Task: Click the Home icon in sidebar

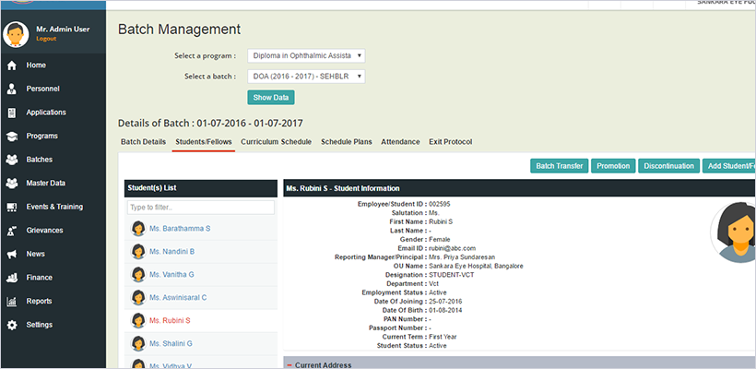Action: (x=12, y=65)
